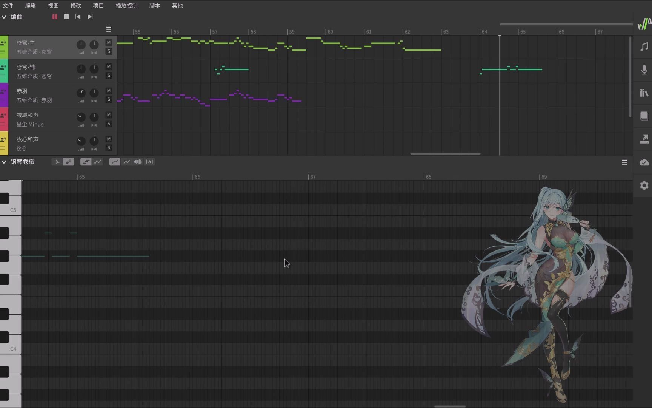Select the 牧心和声 track name
This screenshot has width=652, height=408.
tap(27, 139)
